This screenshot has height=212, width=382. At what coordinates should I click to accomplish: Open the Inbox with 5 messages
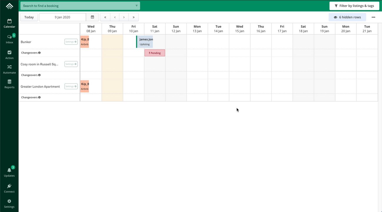tap(9, 39)
